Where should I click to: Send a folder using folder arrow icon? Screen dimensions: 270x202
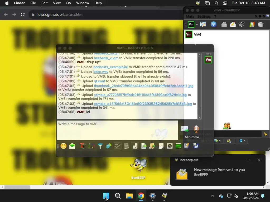[152, 146]
